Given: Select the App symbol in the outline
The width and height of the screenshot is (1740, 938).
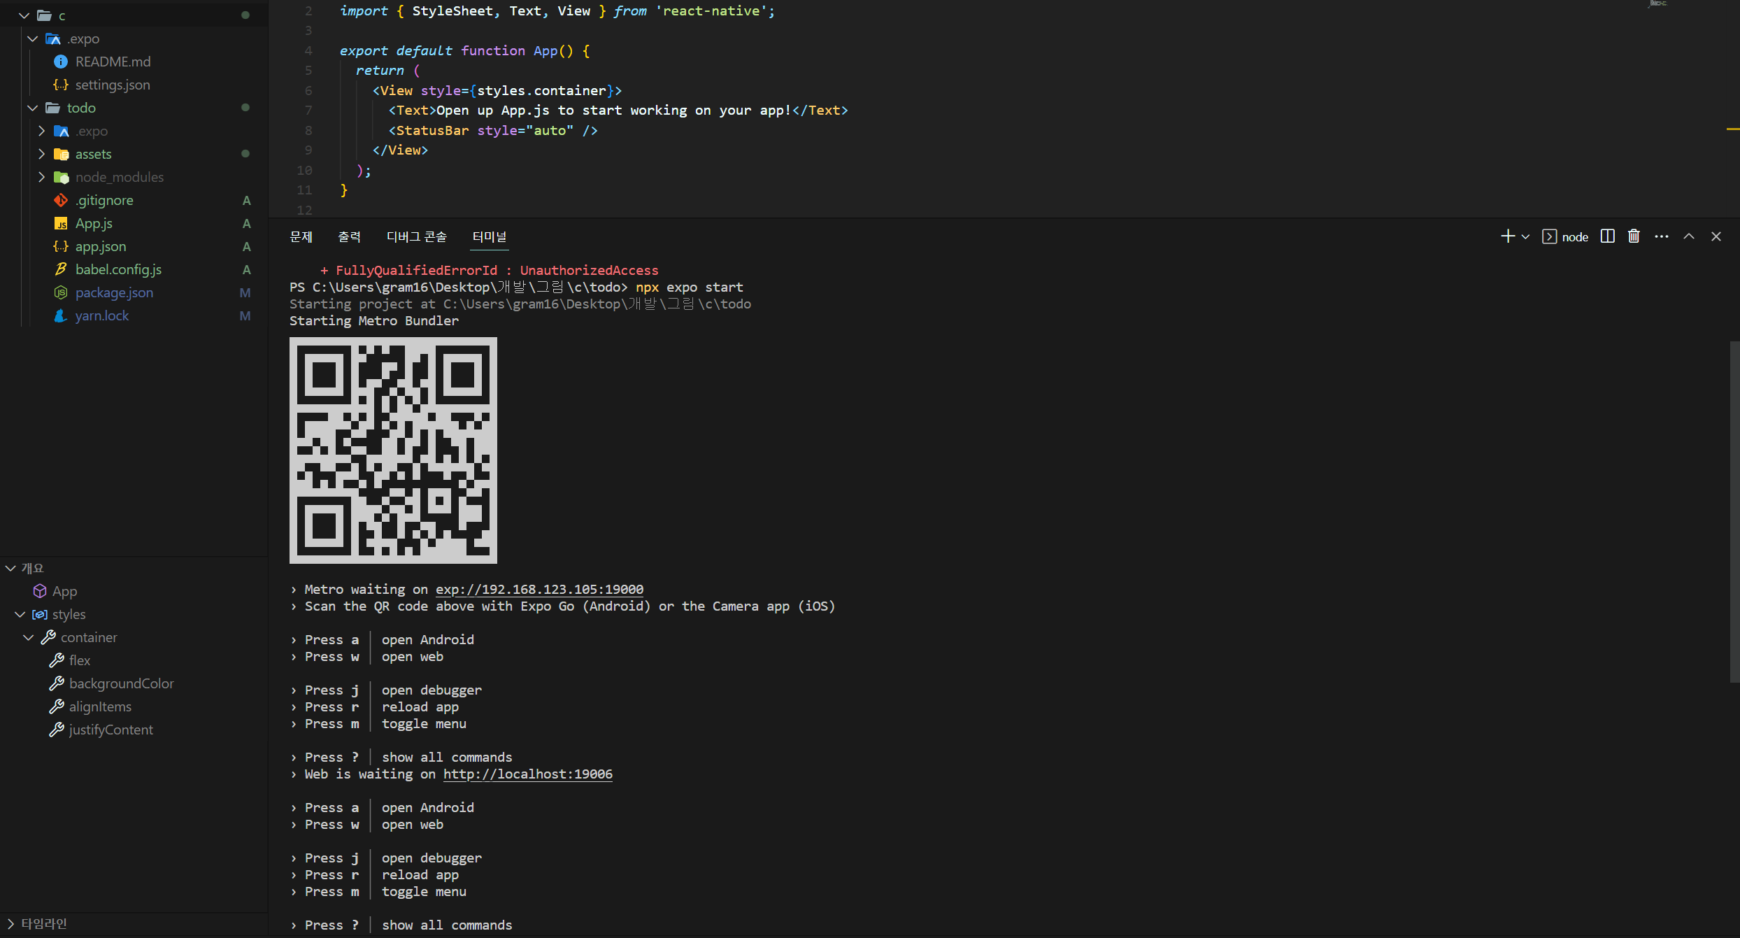Looking at the screenshot, I should (64, 591).
